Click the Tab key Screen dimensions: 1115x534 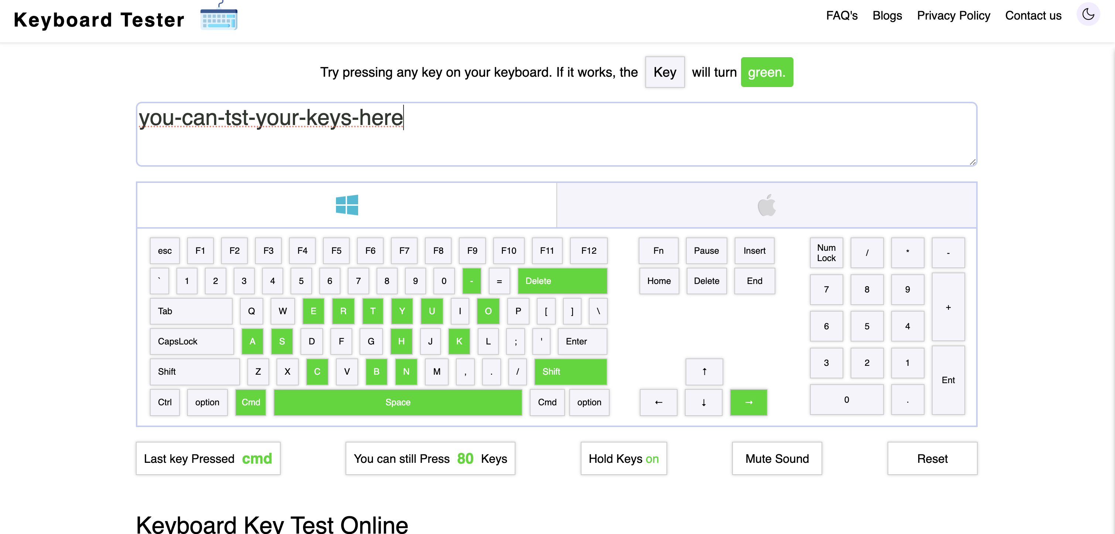pos(191,311)
